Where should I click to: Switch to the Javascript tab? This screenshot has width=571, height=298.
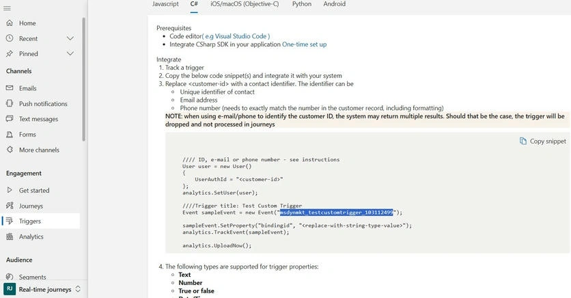pyautogui.click(x=165, y=4)
